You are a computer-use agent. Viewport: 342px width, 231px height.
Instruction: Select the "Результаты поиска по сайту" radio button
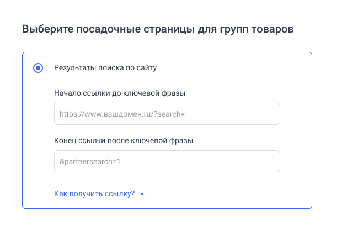(x=38, y=68)
